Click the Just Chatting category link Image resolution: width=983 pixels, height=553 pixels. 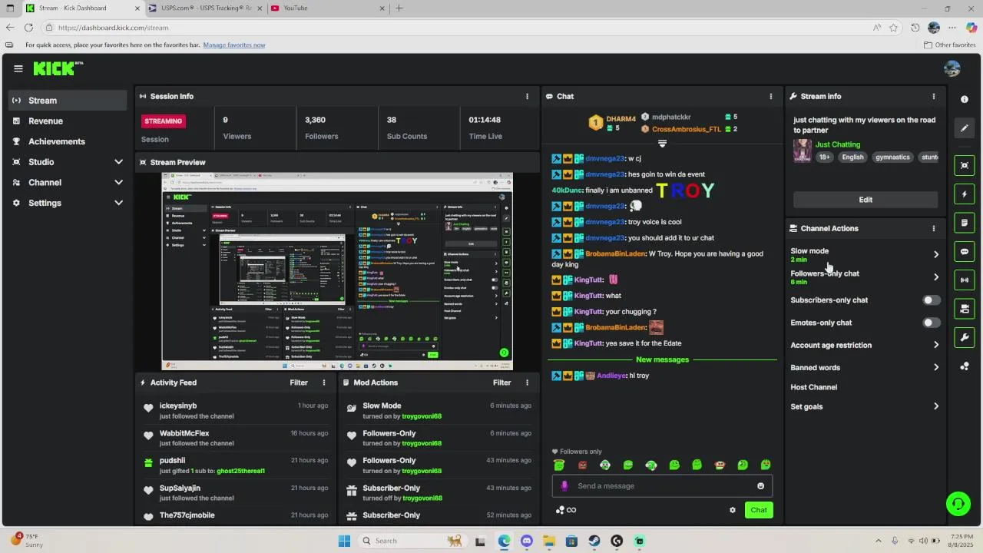point(838,144)
